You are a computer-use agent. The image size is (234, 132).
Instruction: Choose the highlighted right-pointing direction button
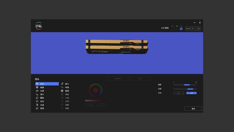[x=192, y=93]
